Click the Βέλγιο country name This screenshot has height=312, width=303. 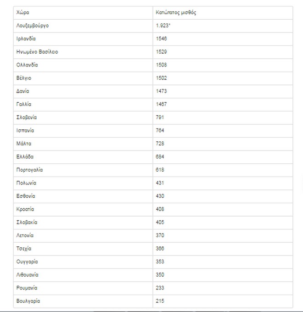24,78
